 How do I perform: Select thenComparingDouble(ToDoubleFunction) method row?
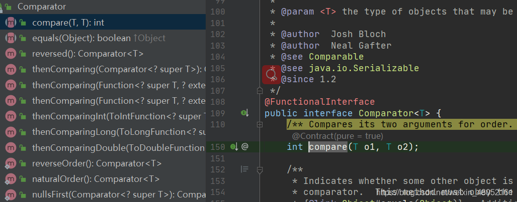click(103, 148)
